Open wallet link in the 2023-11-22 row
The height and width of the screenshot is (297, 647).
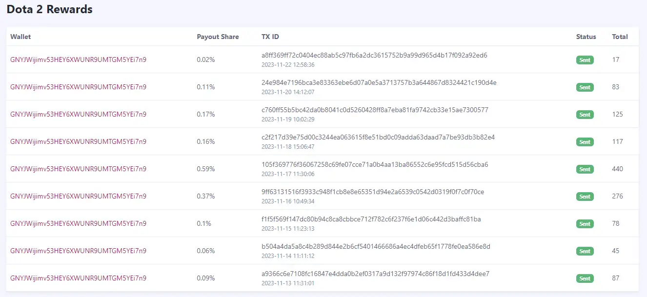[x=78, y=59]
